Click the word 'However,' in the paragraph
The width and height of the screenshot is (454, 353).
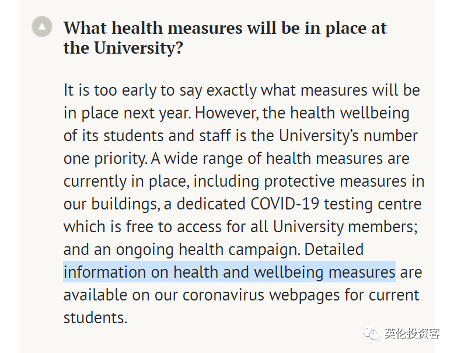[x=227, y=113]
